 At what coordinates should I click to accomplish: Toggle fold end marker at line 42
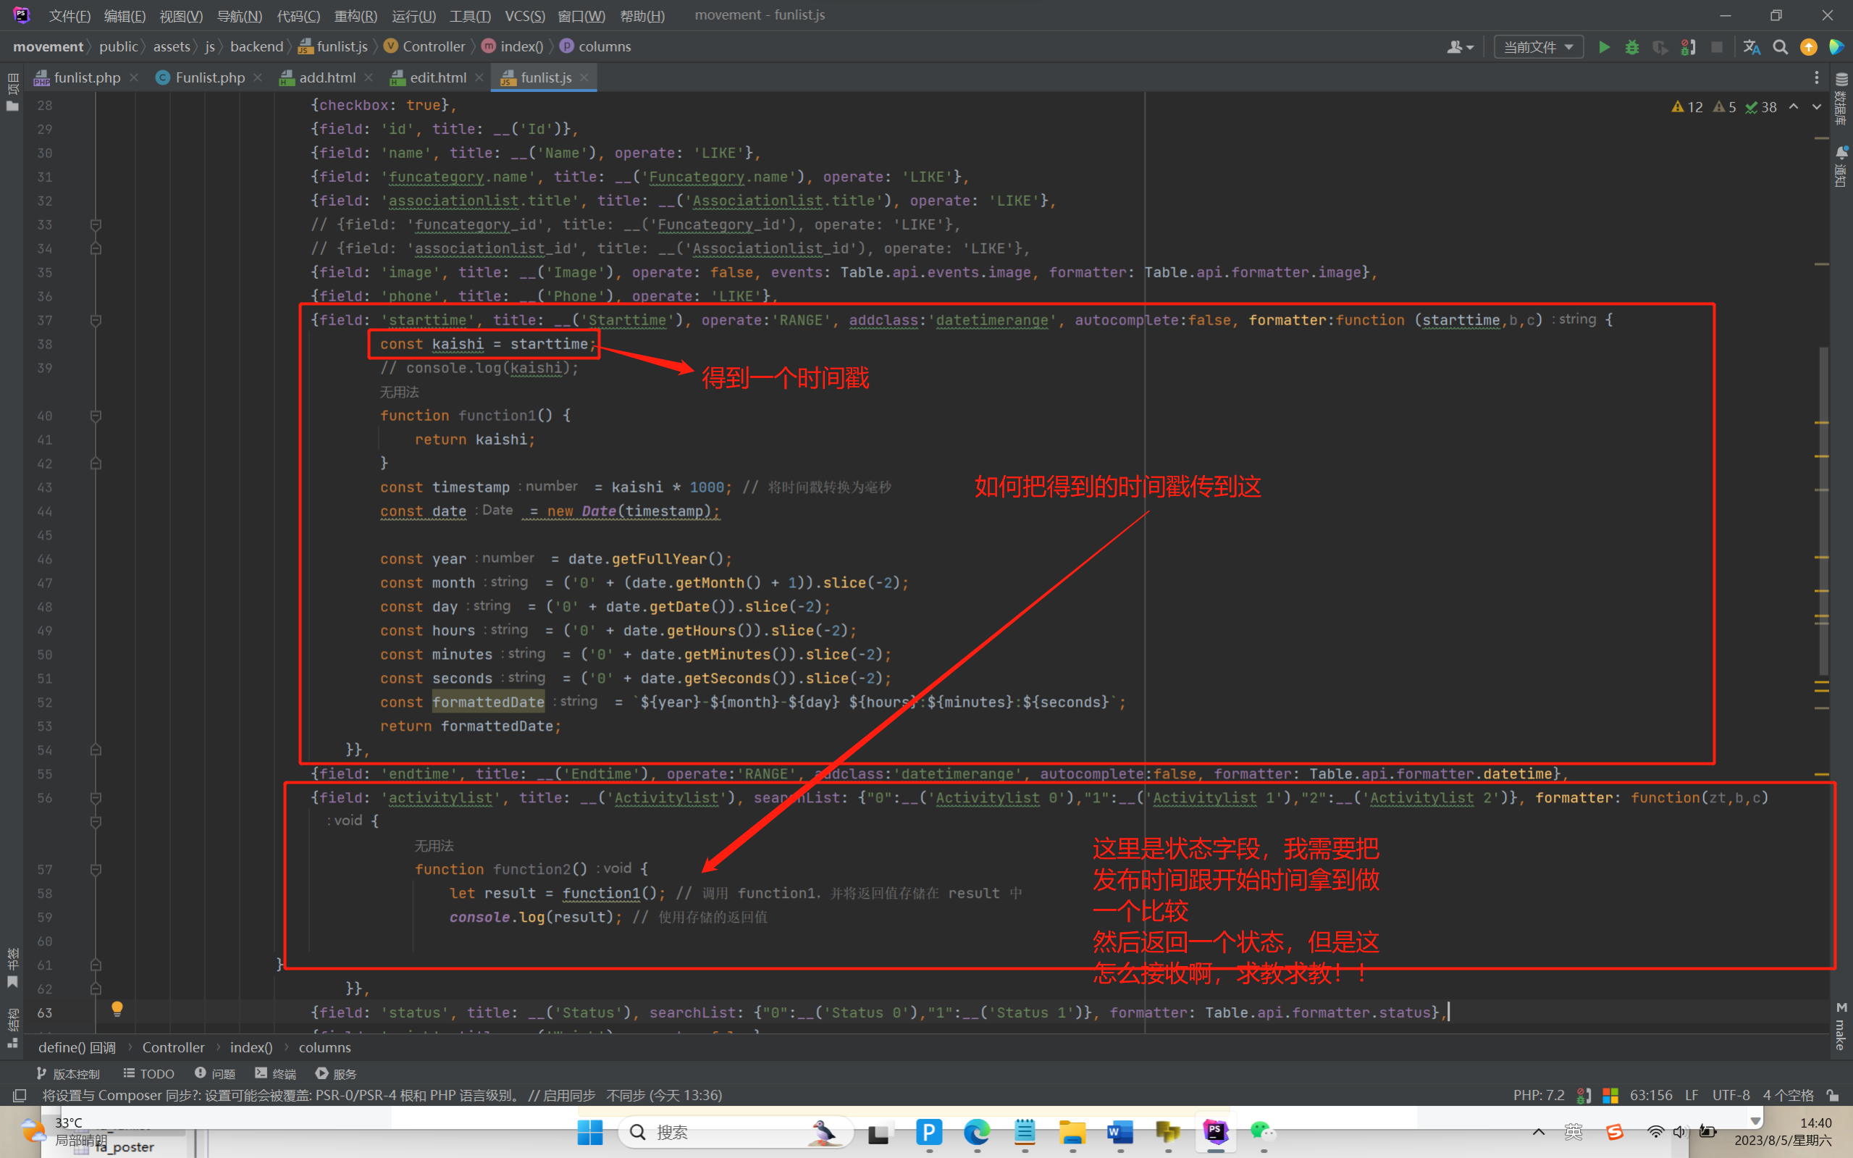tap(96, 463)
